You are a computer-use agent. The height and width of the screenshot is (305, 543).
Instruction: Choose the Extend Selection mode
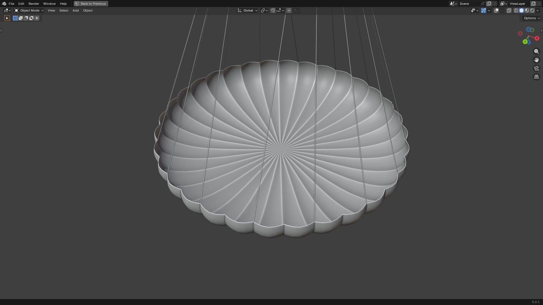pos(21,18)
